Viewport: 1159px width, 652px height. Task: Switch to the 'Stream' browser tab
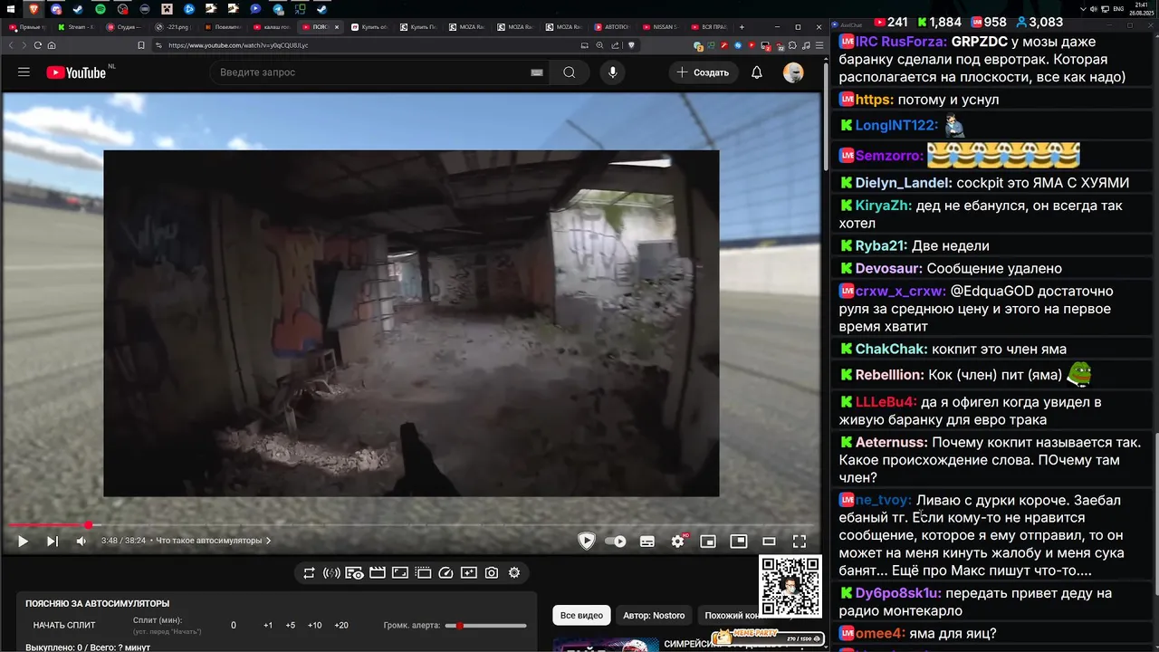click(76, 27)
